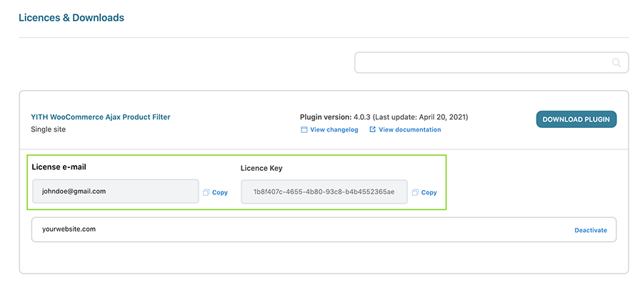Deactivate the licence for yourwebsite.com
The image size is (643, 303).
point(590,230)
